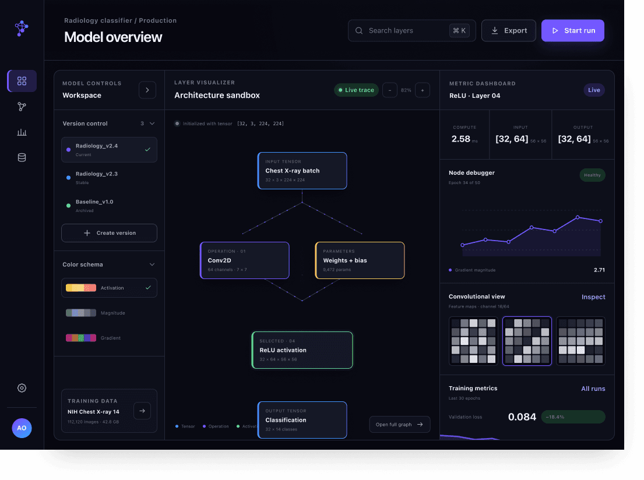This screenshot has height=480, width=644.
Task: Click Start run button
Action: click(572, 31)
